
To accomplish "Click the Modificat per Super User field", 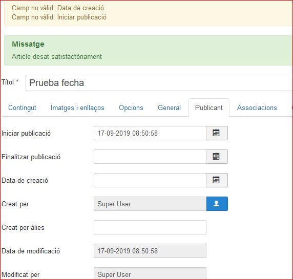I will (150, 274).
